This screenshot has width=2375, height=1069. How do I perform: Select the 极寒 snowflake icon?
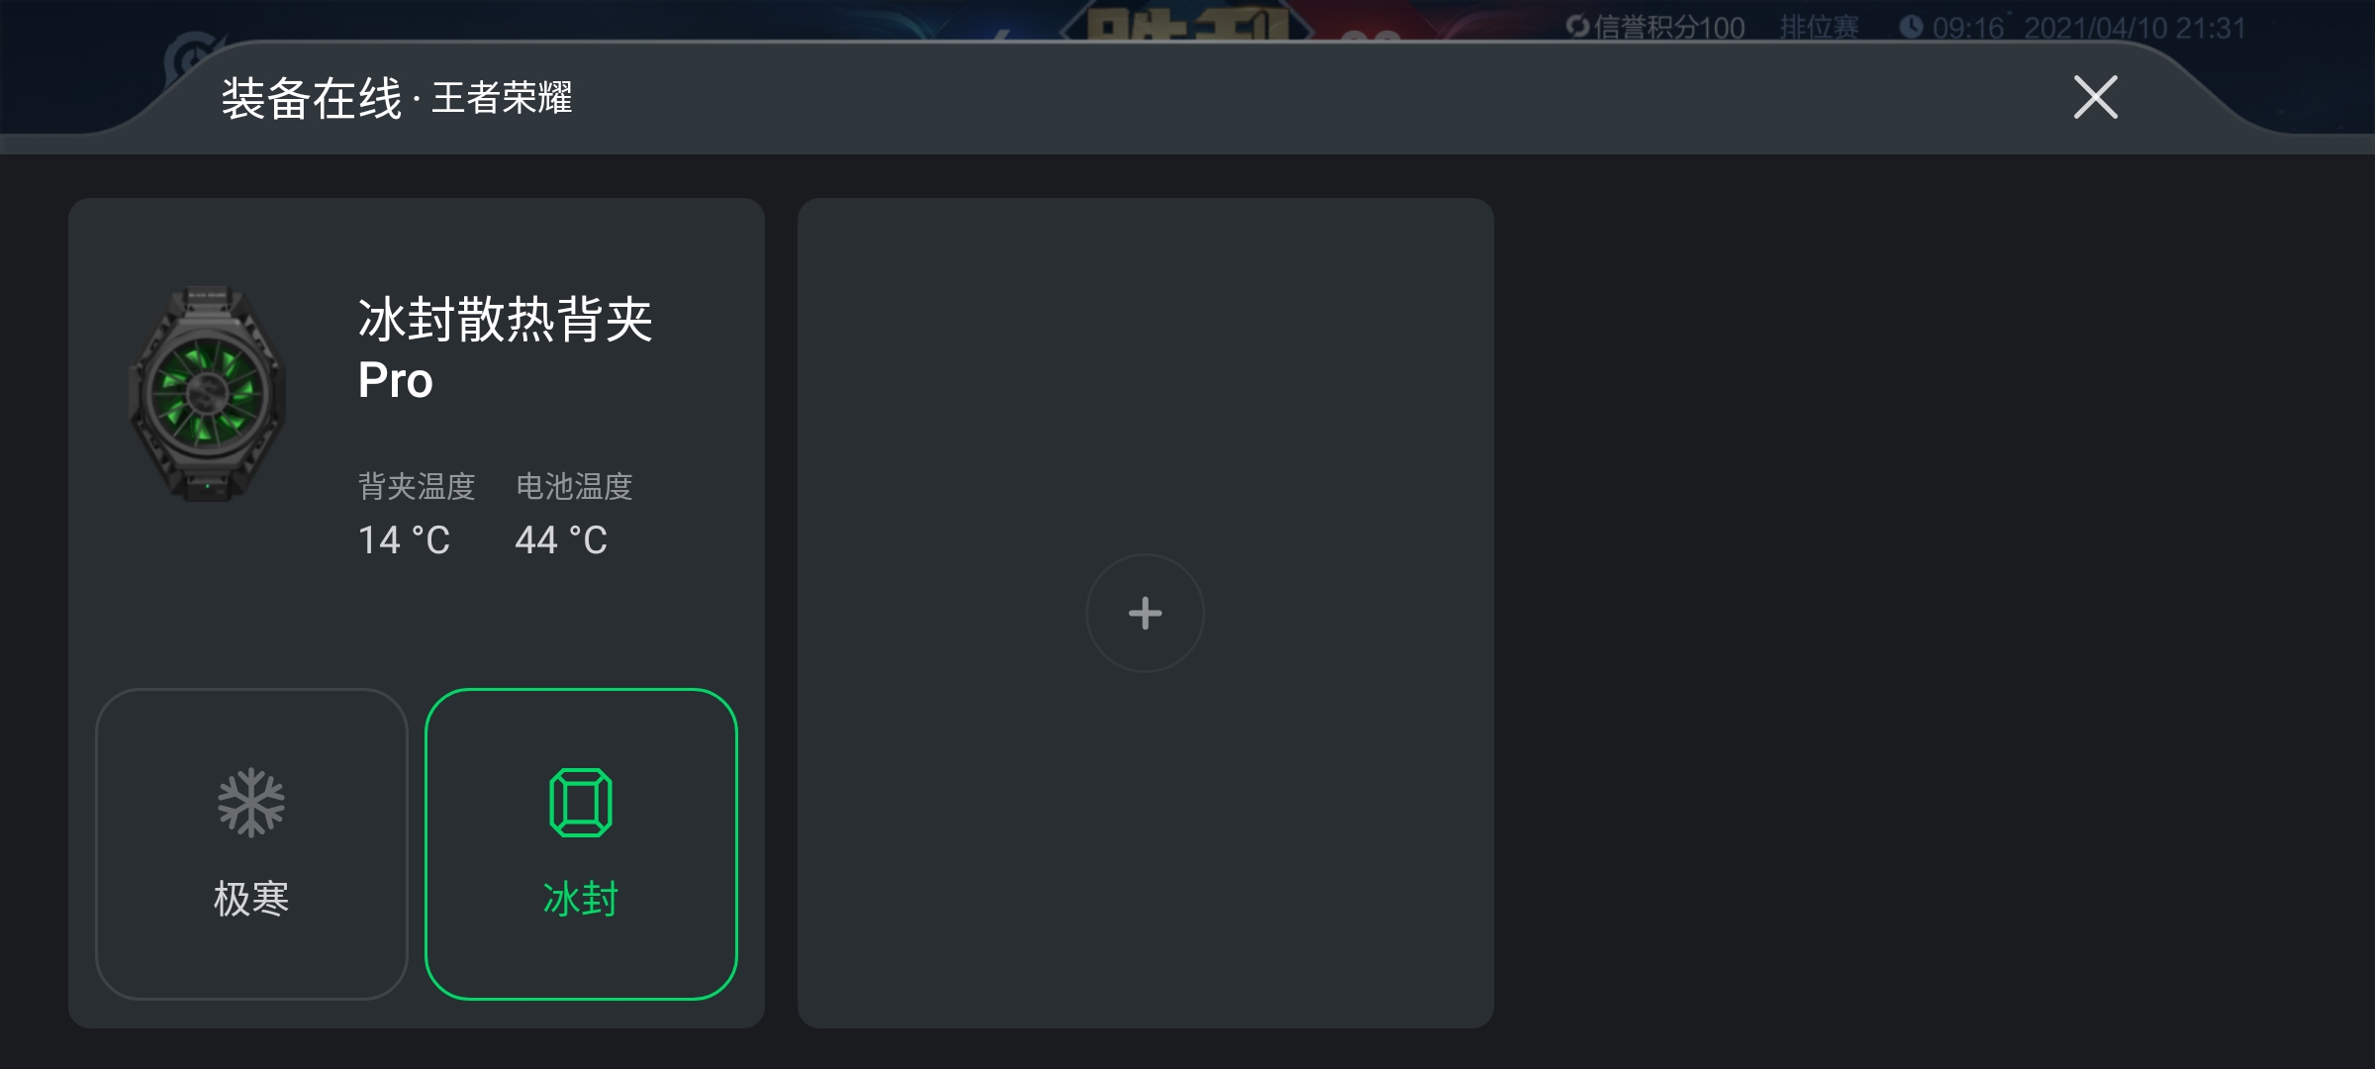pyautogui.click(x=251, y=803)
